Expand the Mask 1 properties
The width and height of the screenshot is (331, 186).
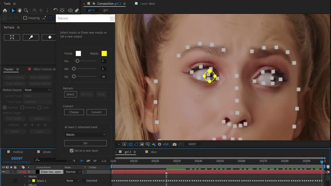pos(29,181)
